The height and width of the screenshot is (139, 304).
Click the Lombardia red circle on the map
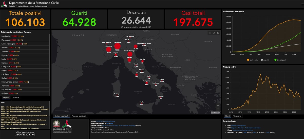[x=117, y=46]
